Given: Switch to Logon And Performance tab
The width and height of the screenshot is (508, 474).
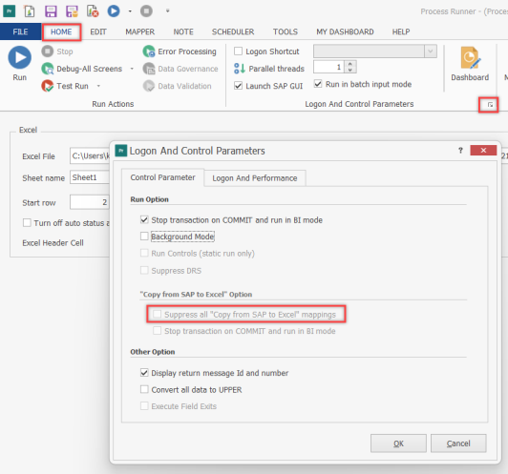Looking at the screenshot, I should (x=255, y=178).
